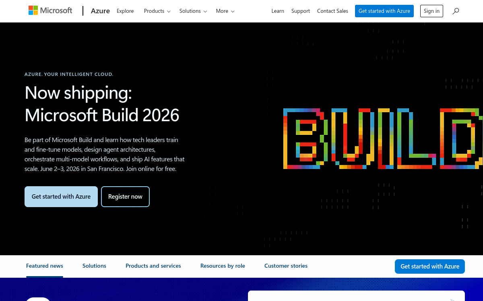Expand the Products dropdown menu

click(157, 11)
